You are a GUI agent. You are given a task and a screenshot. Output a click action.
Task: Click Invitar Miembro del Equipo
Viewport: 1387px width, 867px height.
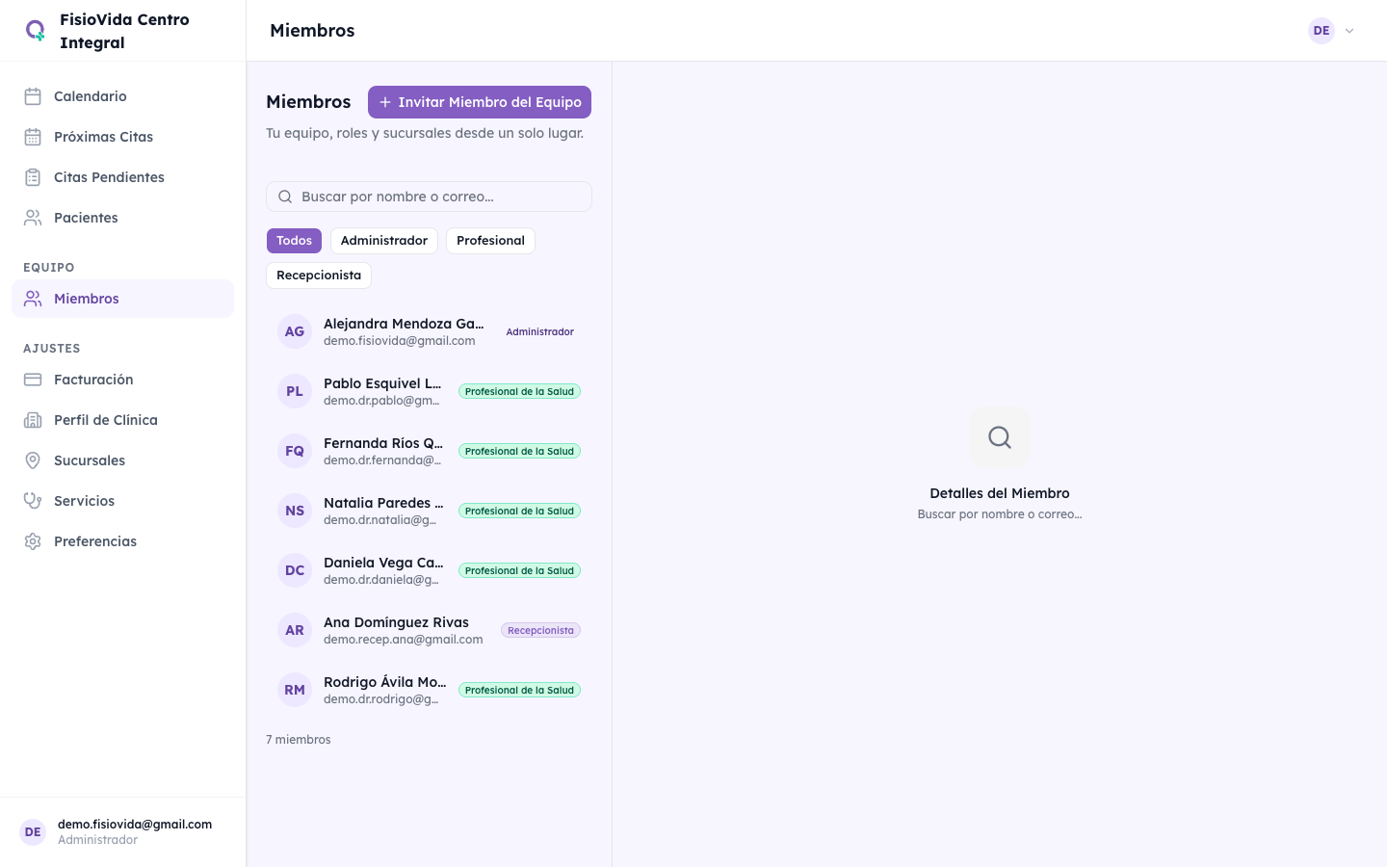(x=479, y=102)
